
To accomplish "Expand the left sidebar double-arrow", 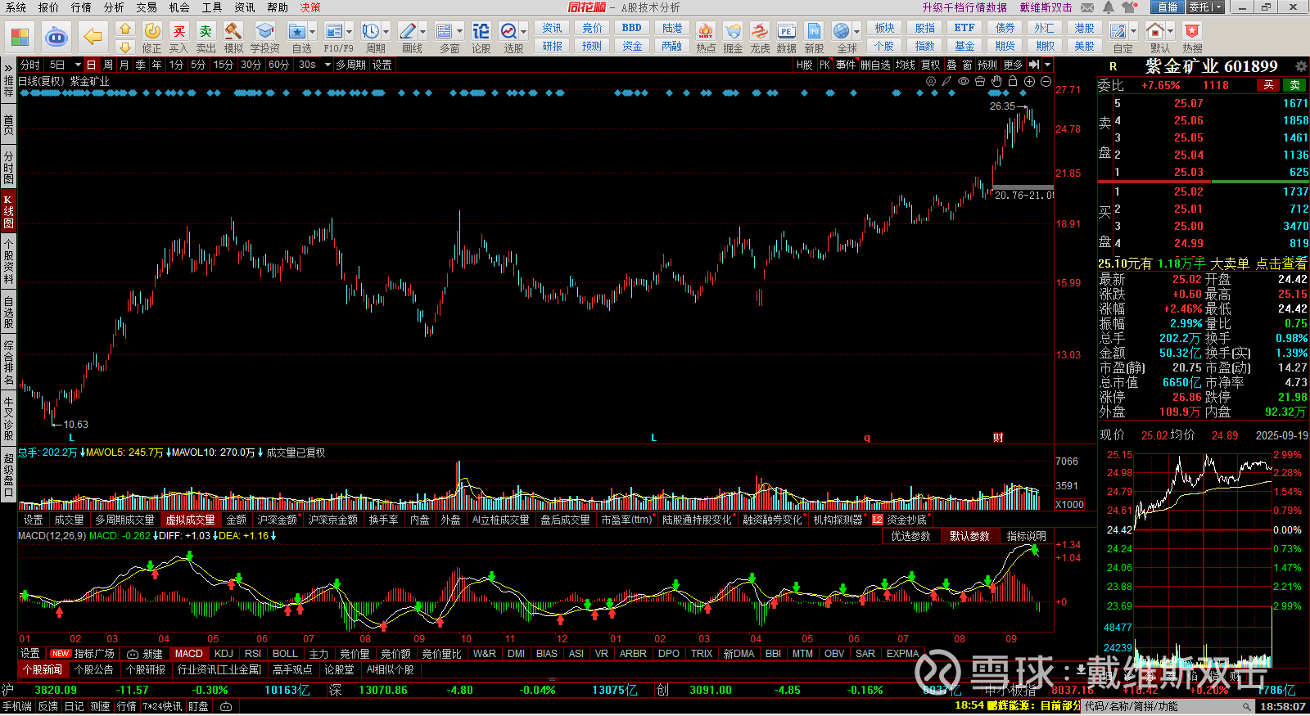I will point(8,67).
